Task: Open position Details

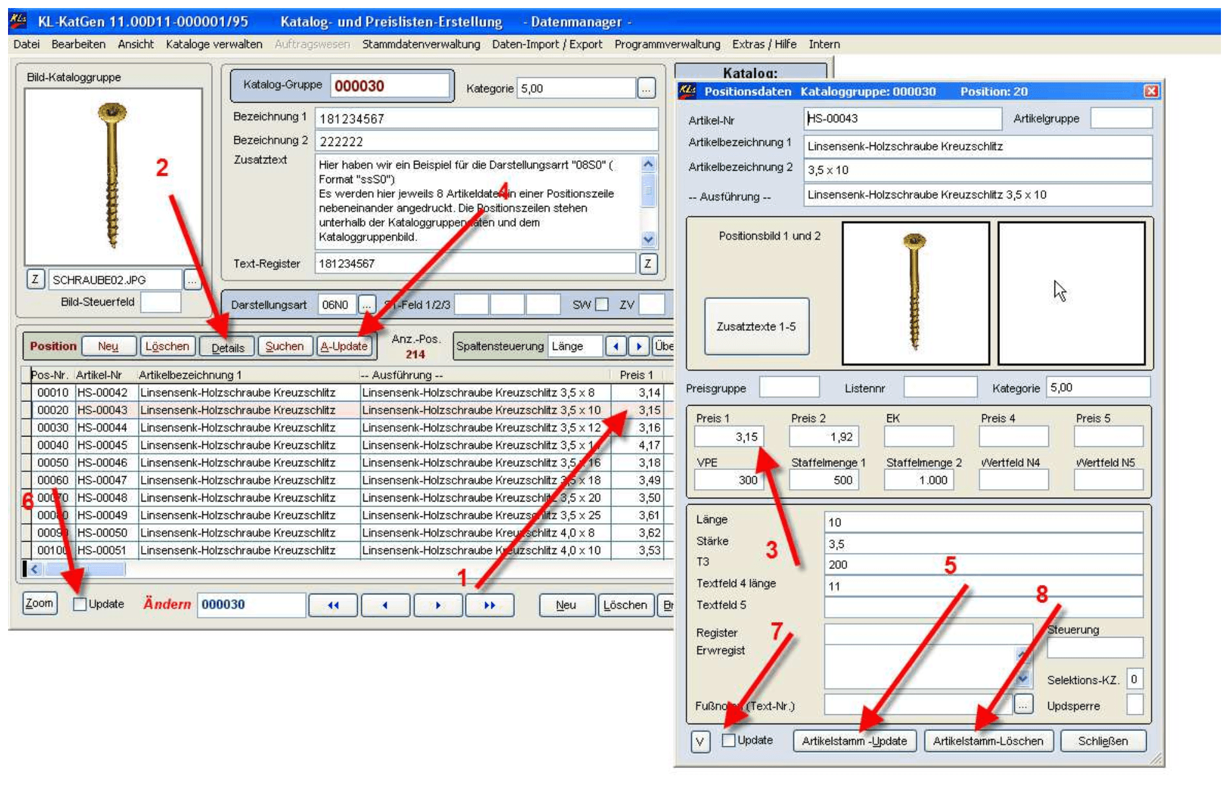Action: coord(227,348)
